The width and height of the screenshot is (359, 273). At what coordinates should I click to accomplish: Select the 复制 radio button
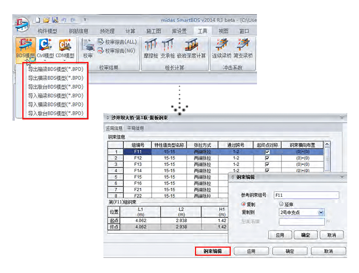tap(243, 204)
